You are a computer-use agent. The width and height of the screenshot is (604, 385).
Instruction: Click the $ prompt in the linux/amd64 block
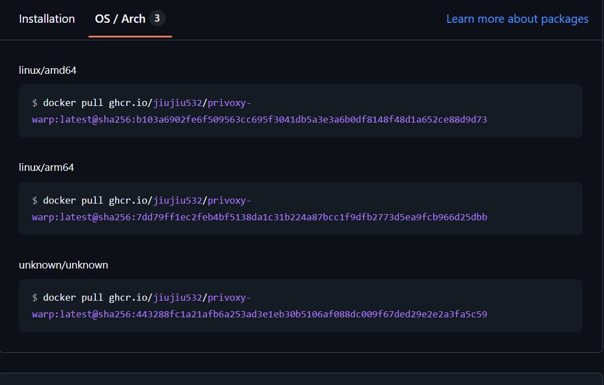(x=35, y=103)
